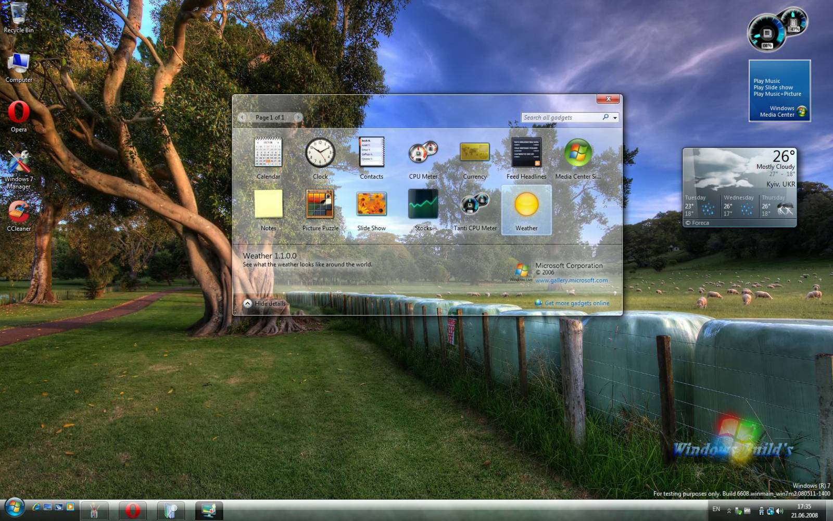Click Play Slide show in Media Center gadget
833x521 pixels.
coord(773,88)
